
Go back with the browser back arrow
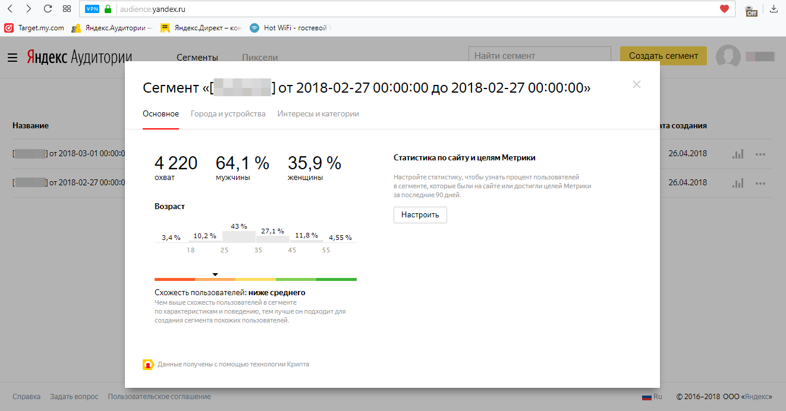pyautogui.click(x=10, y=9)
